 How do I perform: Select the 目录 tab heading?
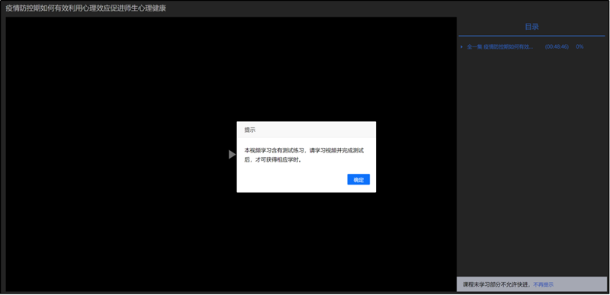click(531, 27)
